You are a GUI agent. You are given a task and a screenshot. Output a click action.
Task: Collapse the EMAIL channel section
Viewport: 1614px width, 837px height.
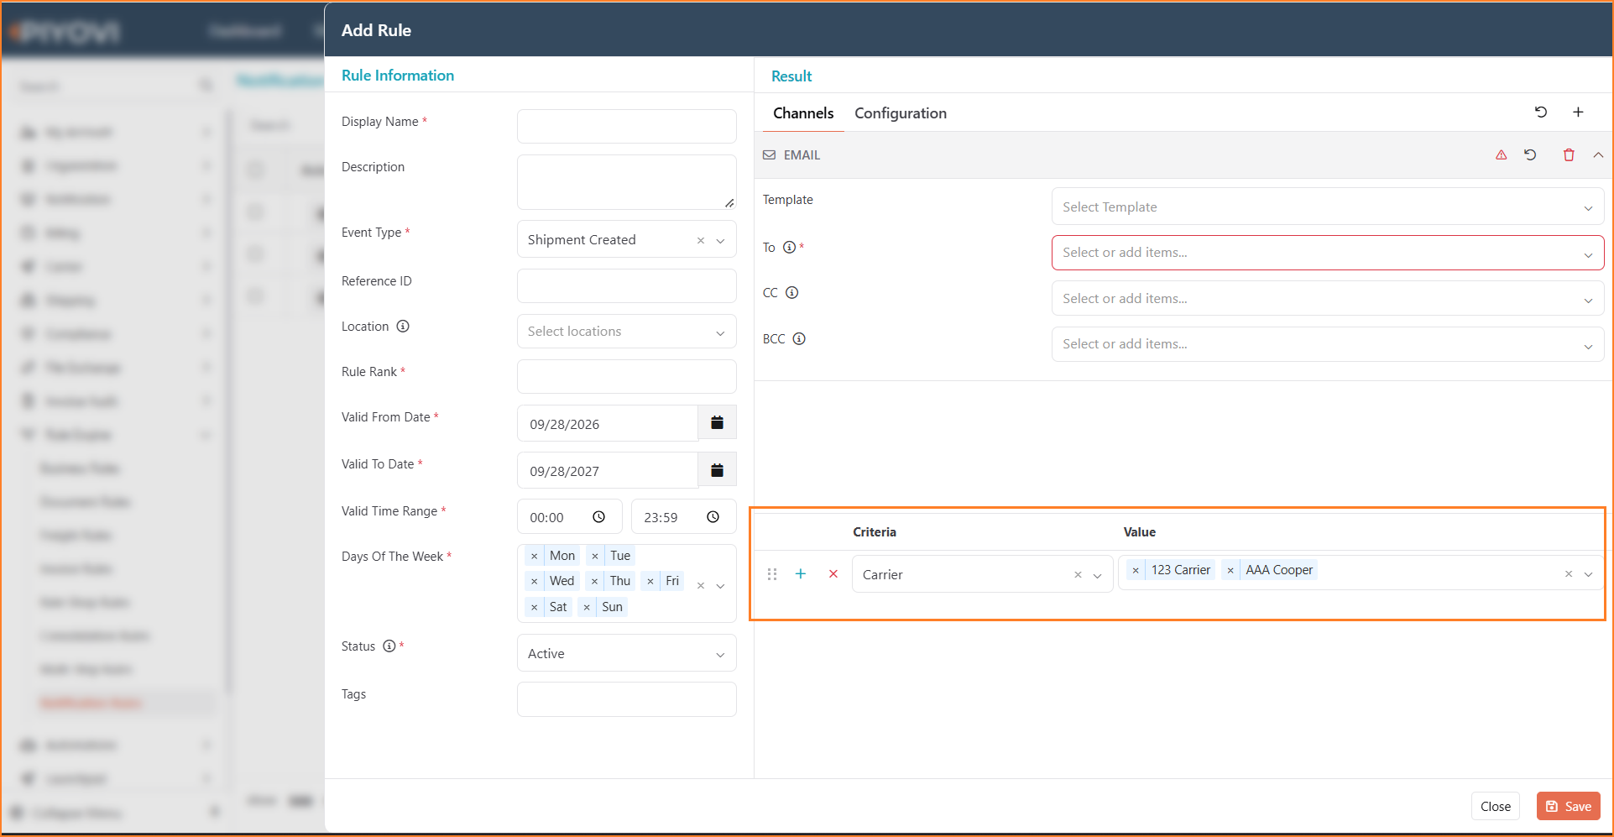(x=1598, y=155)
